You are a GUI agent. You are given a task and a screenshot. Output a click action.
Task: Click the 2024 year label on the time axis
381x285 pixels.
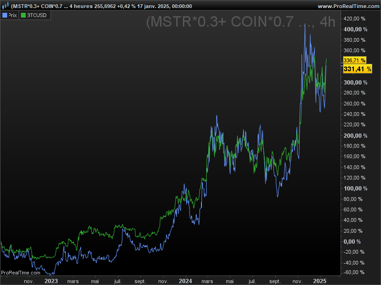(x=185, y=281)
